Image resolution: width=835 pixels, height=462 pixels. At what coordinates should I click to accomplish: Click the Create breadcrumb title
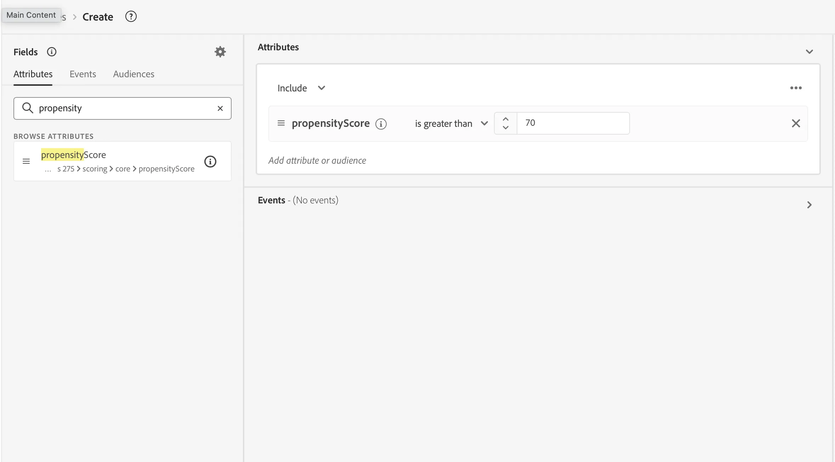coord(98,17)
